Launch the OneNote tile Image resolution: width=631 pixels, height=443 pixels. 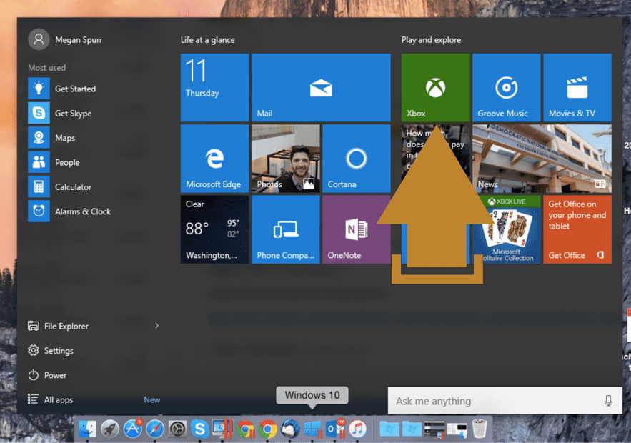(x=356, y=229)
